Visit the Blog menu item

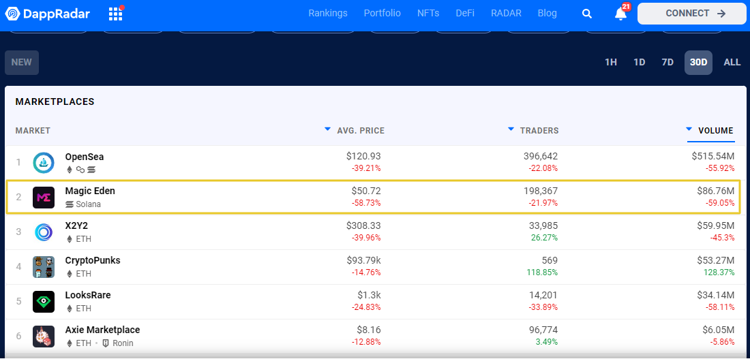[x=547, y=14]
